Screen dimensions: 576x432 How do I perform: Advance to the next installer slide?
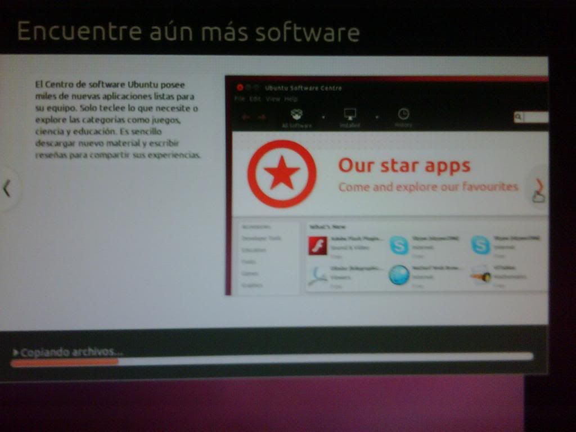[539, 187]
